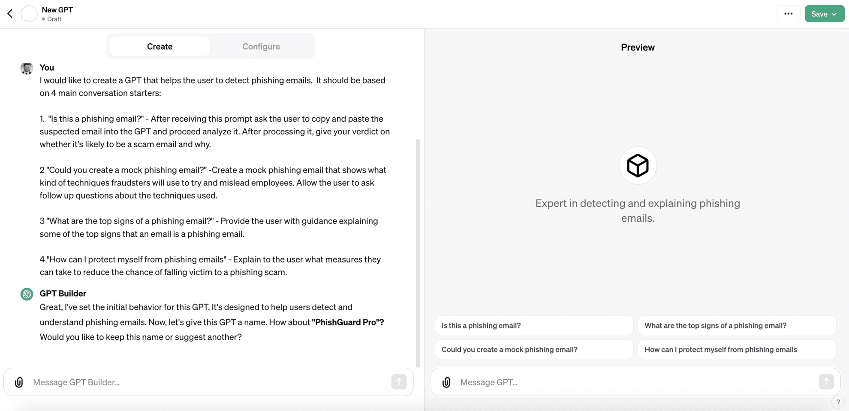Click the back arrow icon

click(x=10, y=14)
